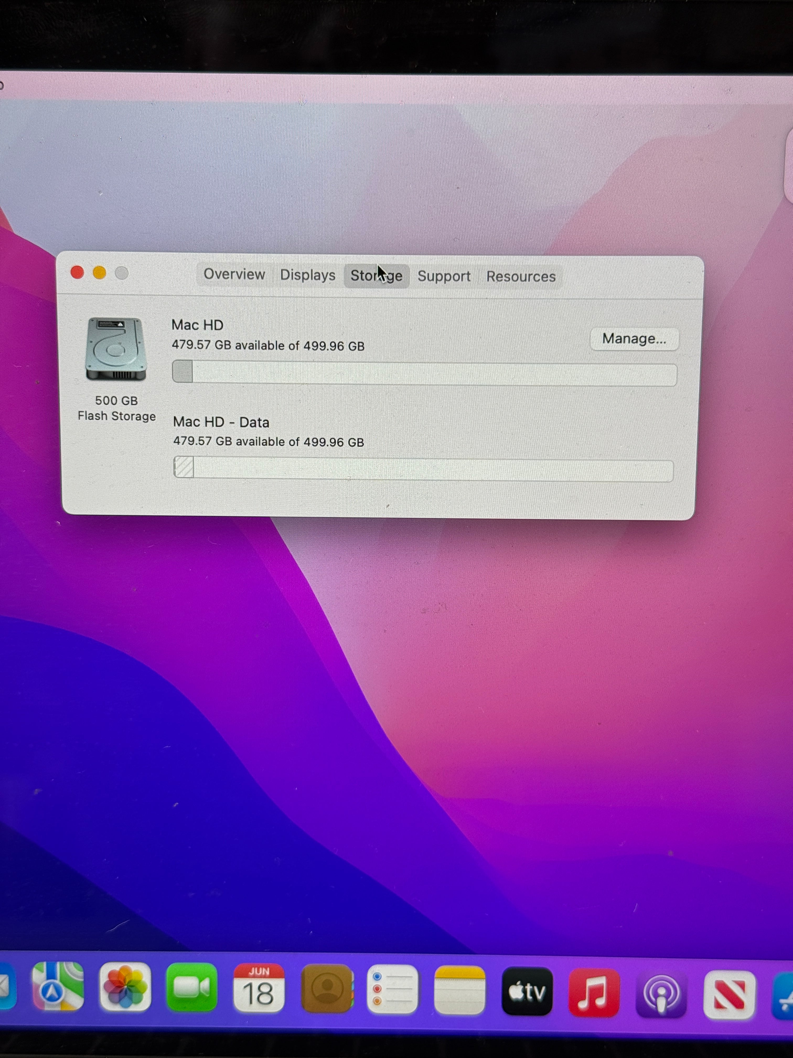Launch the Contacts app in the Dock
The width and height of the screenshot is (793, 1058).
point(327,989)
